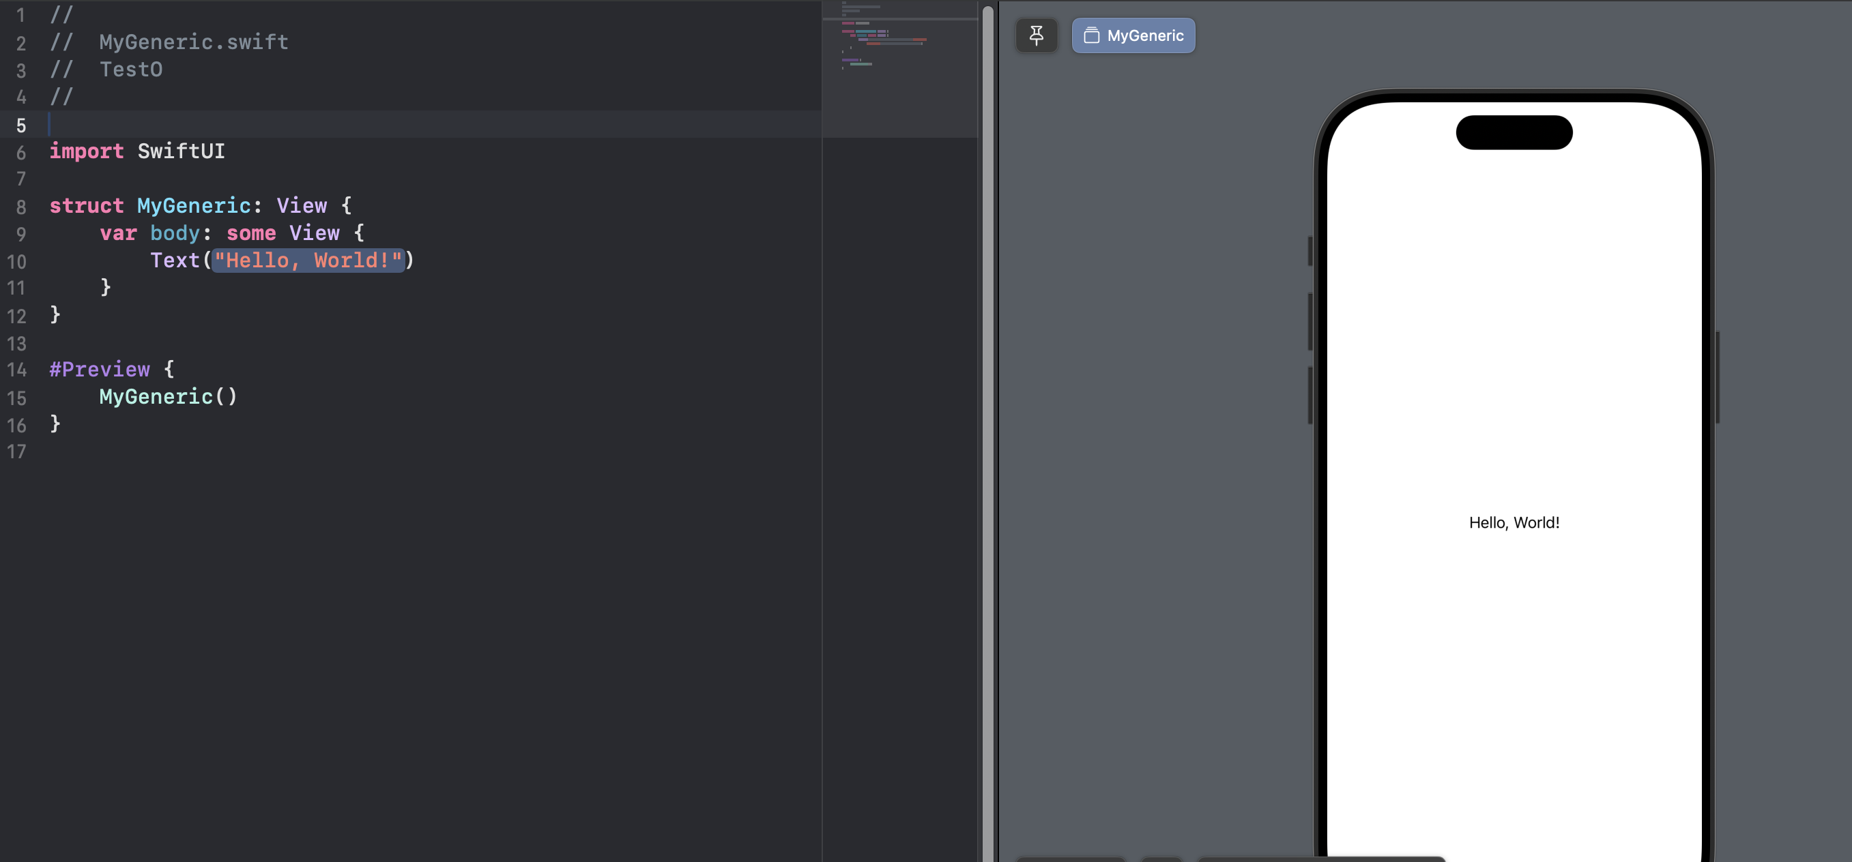The width and height of the screenshot is (1852, 862).
Task: Click the body property name on line 9
Action: pos(175,233)
